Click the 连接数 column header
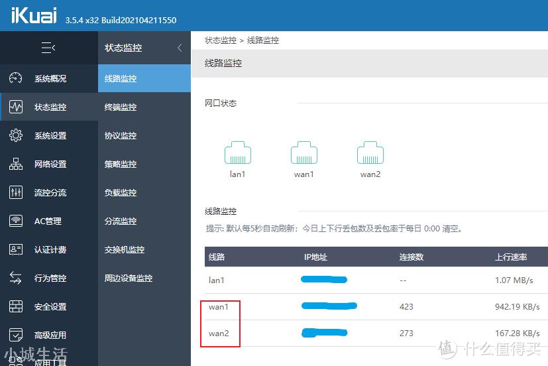The width and height of the screenshot is (548, 366). pos(411,257)
